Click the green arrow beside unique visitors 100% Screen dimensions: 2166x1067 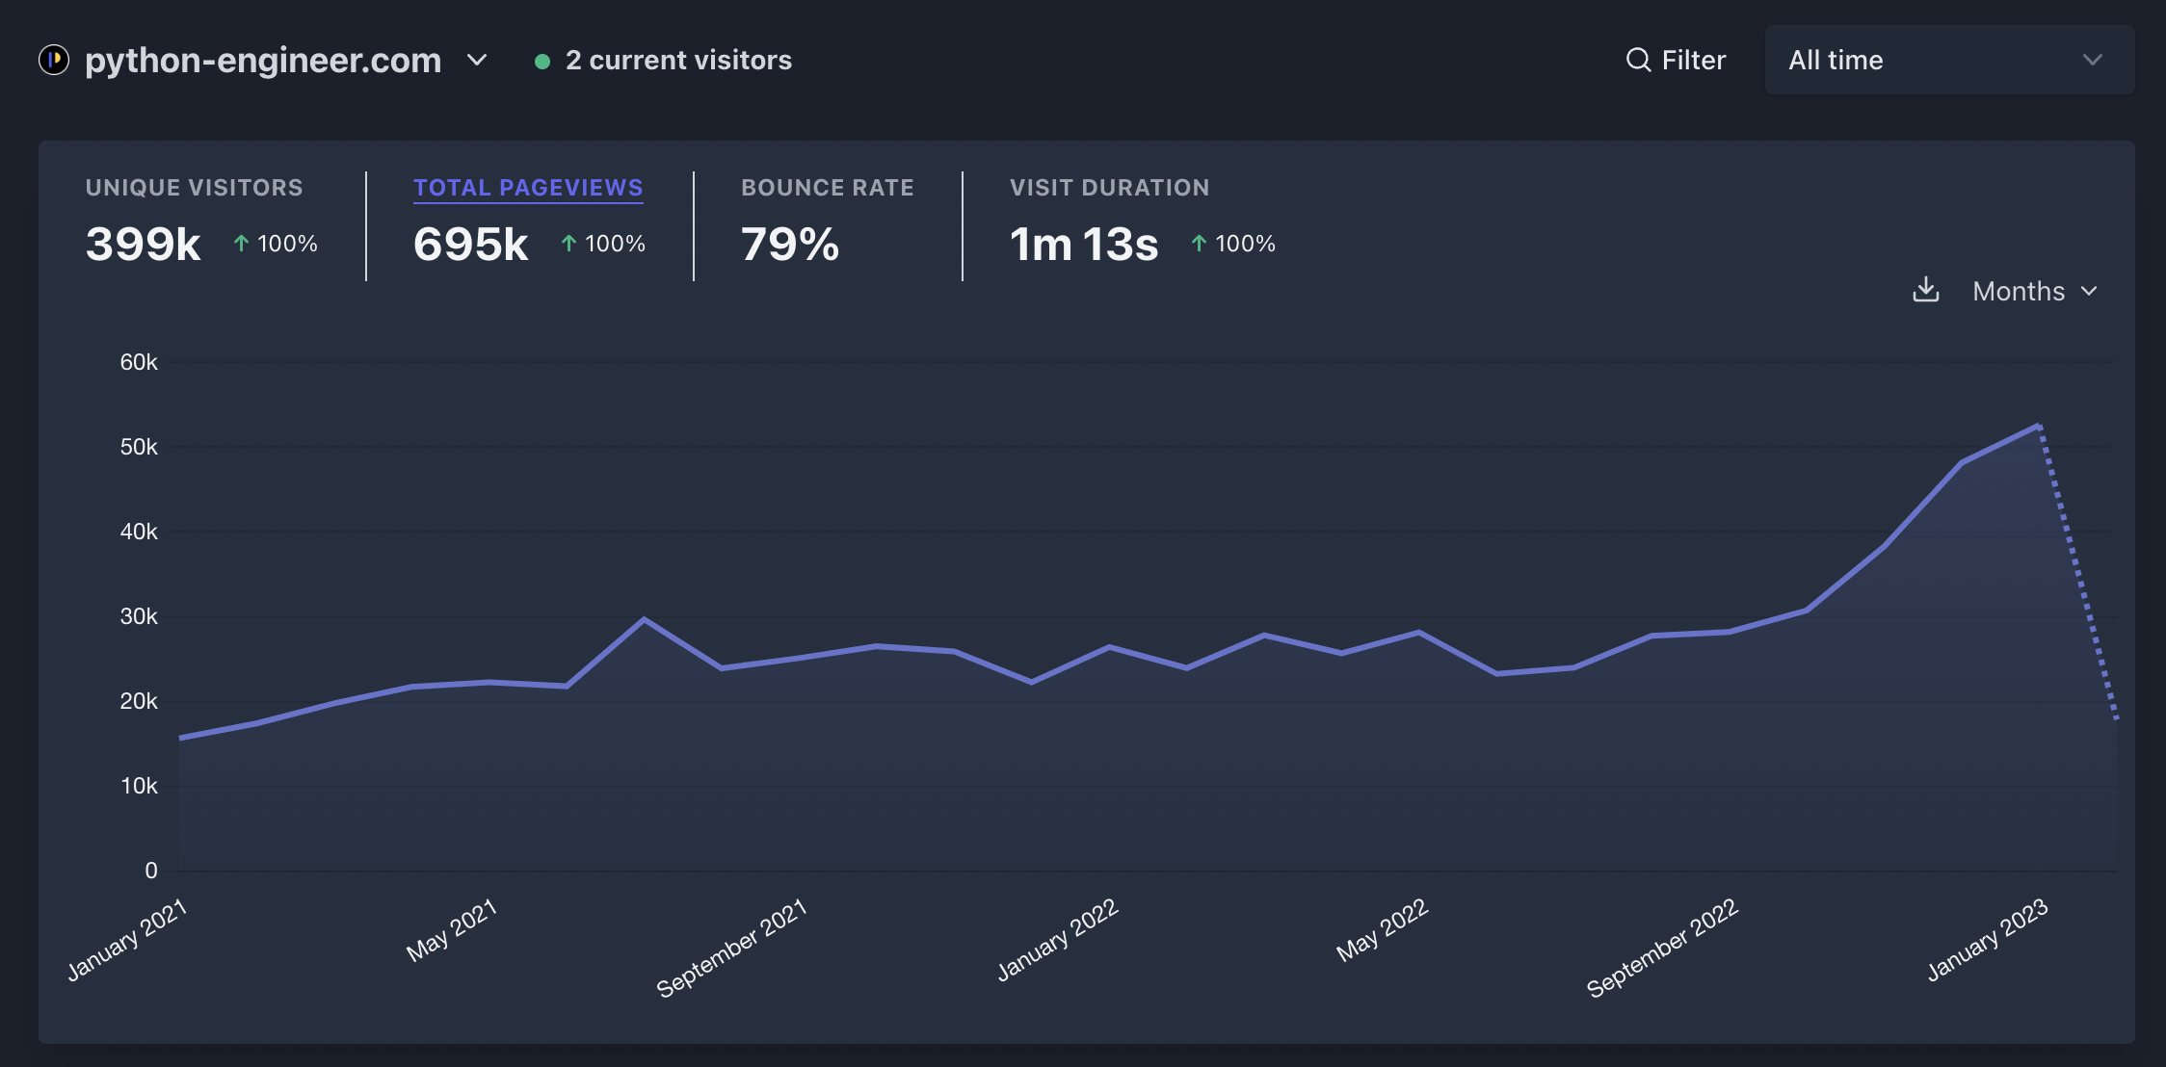pyautogui.click(x=241, y=244)
